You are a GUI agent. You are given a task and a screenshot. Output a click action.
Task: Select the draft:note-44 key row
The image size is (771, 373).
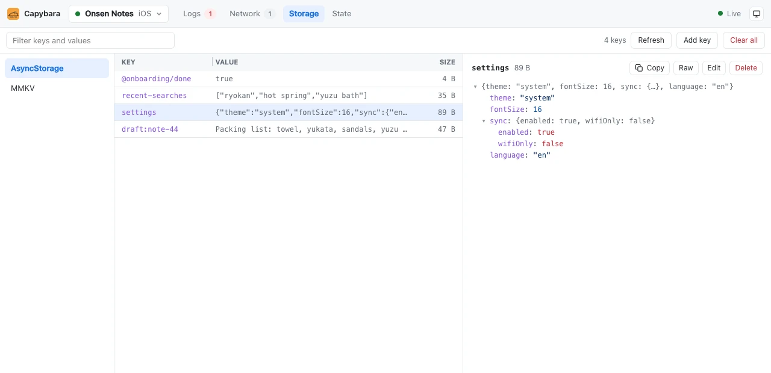tap(289, 129)
